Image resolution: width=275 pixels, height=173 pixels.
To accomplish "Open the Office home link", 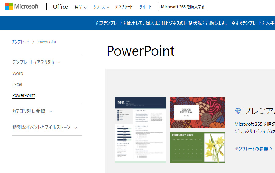I will [x=60, y=7].
